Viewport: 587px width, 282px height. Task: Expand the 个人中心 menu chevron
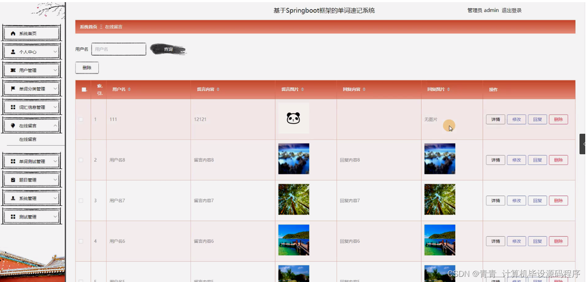coord(55,52)
